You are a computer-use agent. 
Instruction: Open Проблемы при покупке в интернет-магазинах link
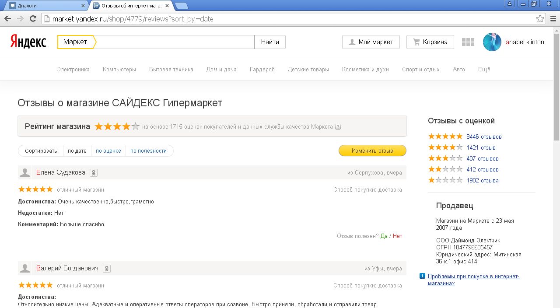click(473, 280)
